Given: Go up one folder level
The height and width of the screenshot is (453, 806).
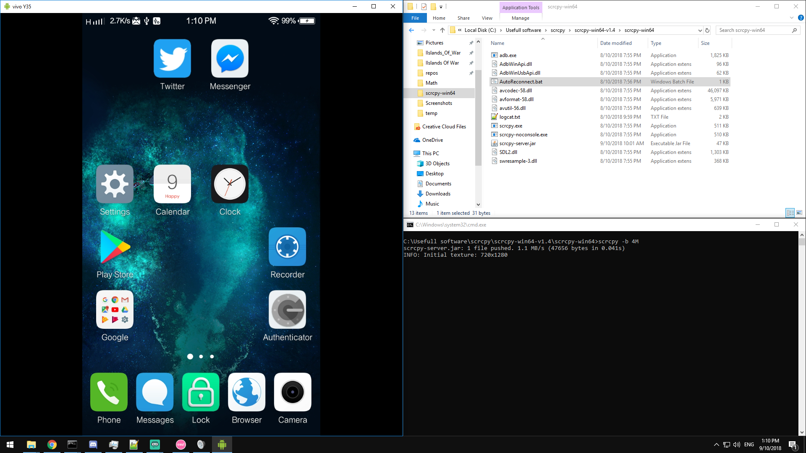Looking at the screenshot, I should 442,30.
